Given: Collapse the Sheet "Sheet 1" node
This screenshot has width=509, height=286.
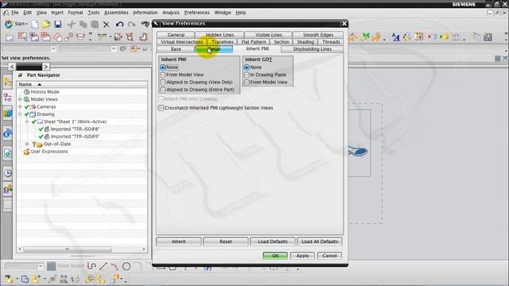Looking at the screenshot, I should click(x=27, y=122).
